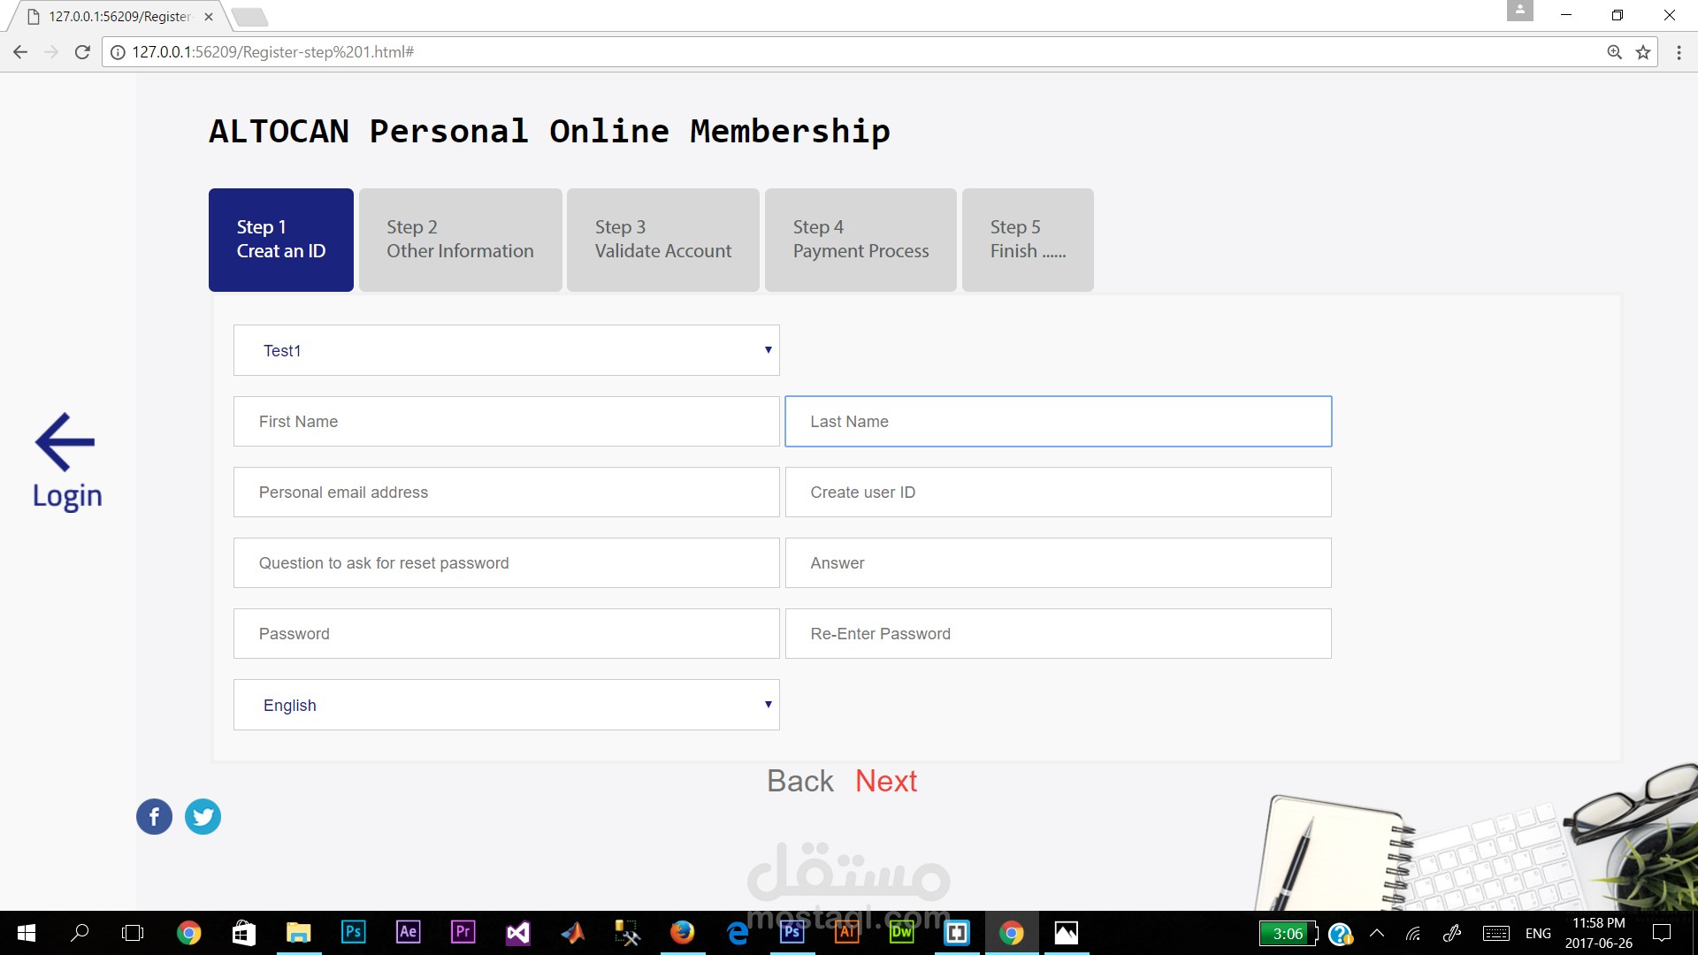This screenshot has height=955, width=1698.
Task: Open Dreamweaver from the taskbar
Action: click(901, 932)
